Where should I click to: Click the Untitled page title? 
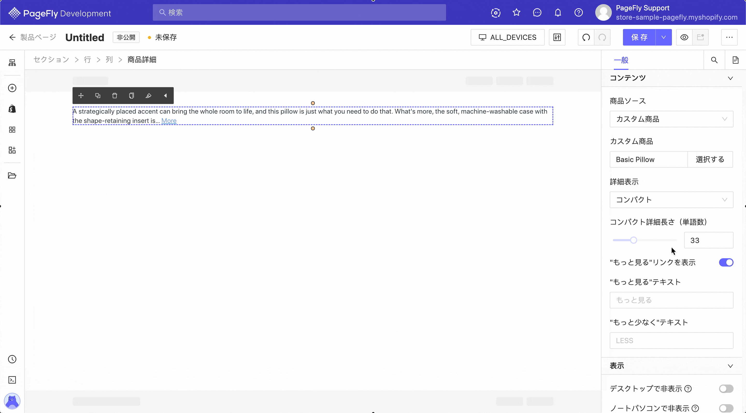tap(85, 37)
